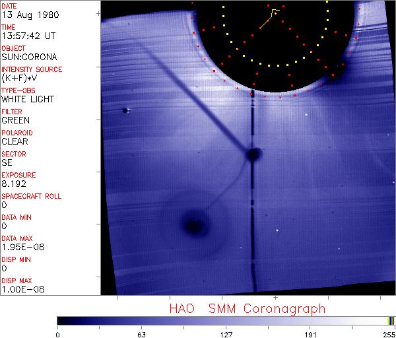Select the multicolored stripe at the colorbar's right end

click(391, 321)
